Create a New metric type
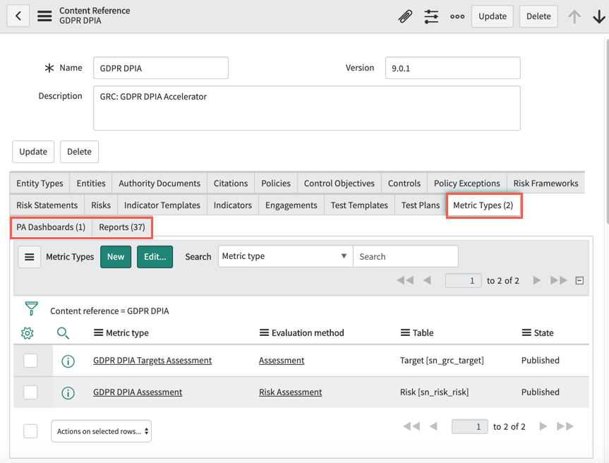609x463 pixels. [x=116, y=257]
